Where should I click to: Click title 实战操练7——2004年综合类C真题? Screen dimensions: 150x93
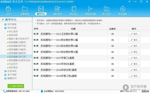(58, 70)
